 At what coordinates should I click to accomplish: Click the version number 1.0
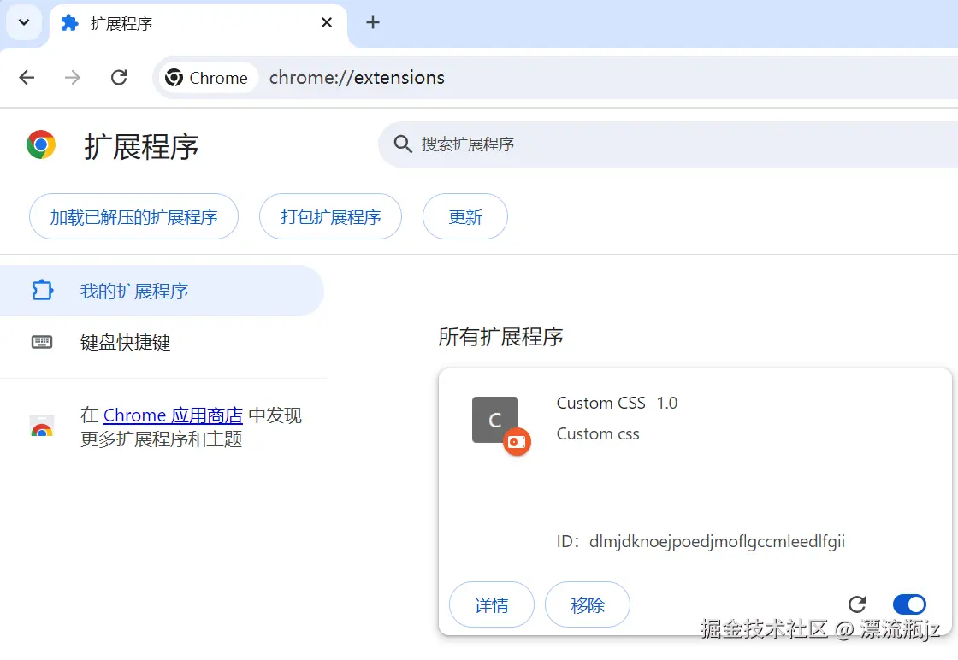tap(666, 403)
